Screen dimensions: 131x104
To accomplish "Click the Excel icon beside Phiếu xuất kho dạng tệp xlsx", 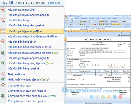I will point(3,79).
